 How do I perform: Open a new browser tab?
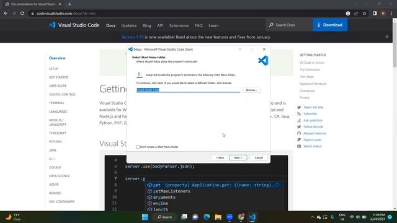click(x=69, y=4)
